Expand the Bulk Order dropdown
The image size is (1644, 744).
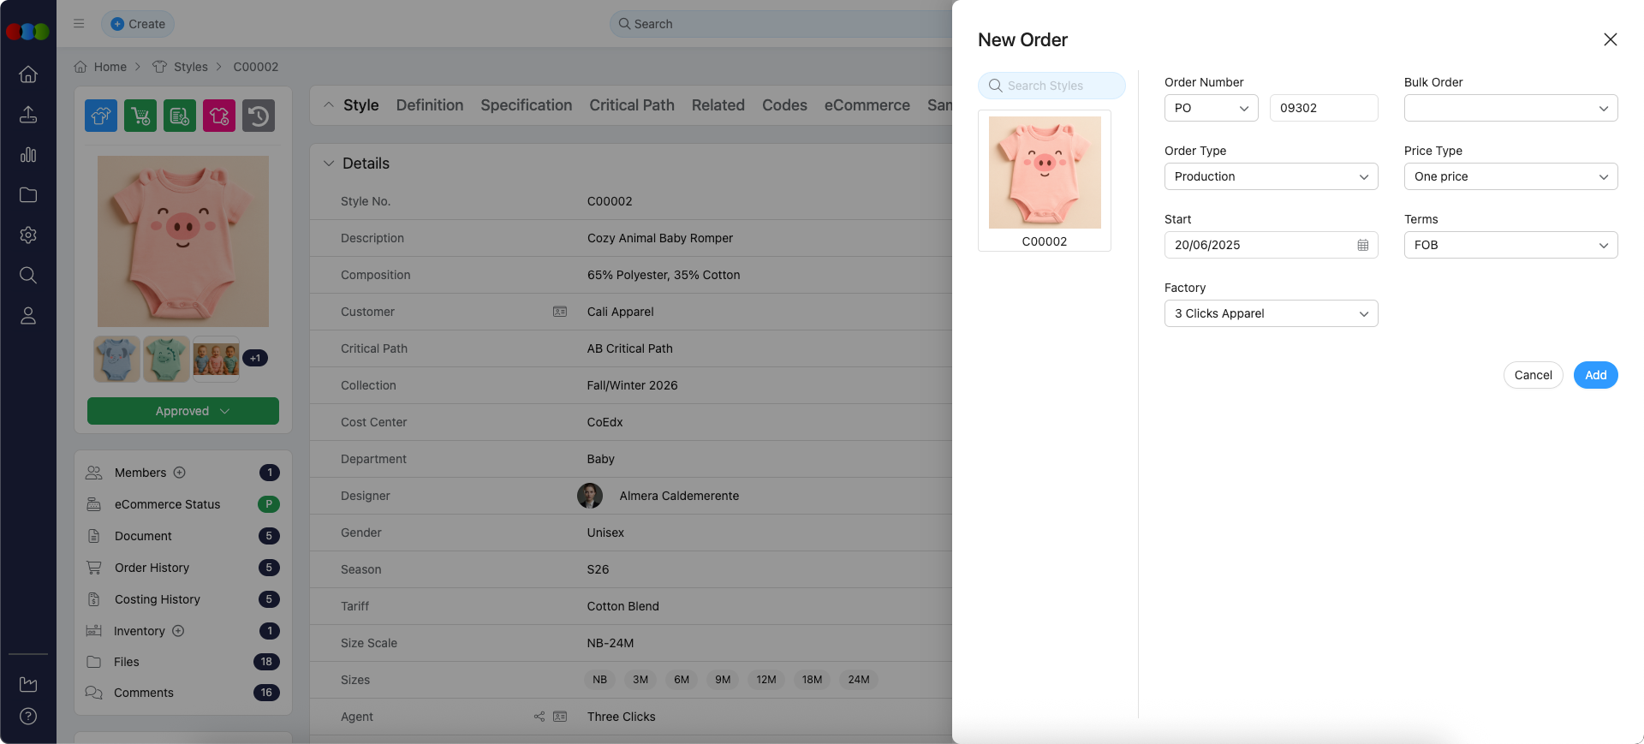tap(1510, 108)
